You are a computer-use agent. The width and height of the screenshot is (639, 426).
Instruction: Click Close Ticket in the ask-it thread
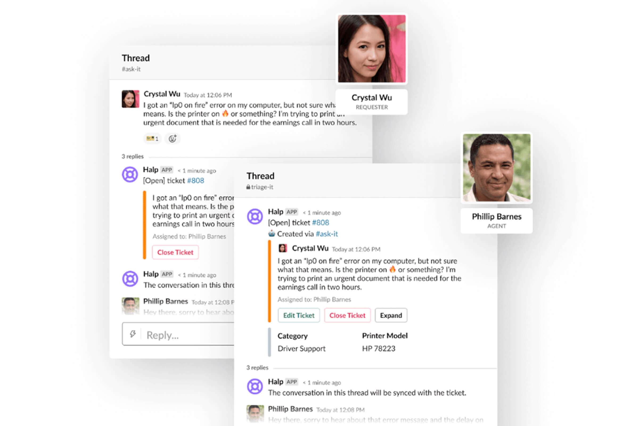point(175,252)
